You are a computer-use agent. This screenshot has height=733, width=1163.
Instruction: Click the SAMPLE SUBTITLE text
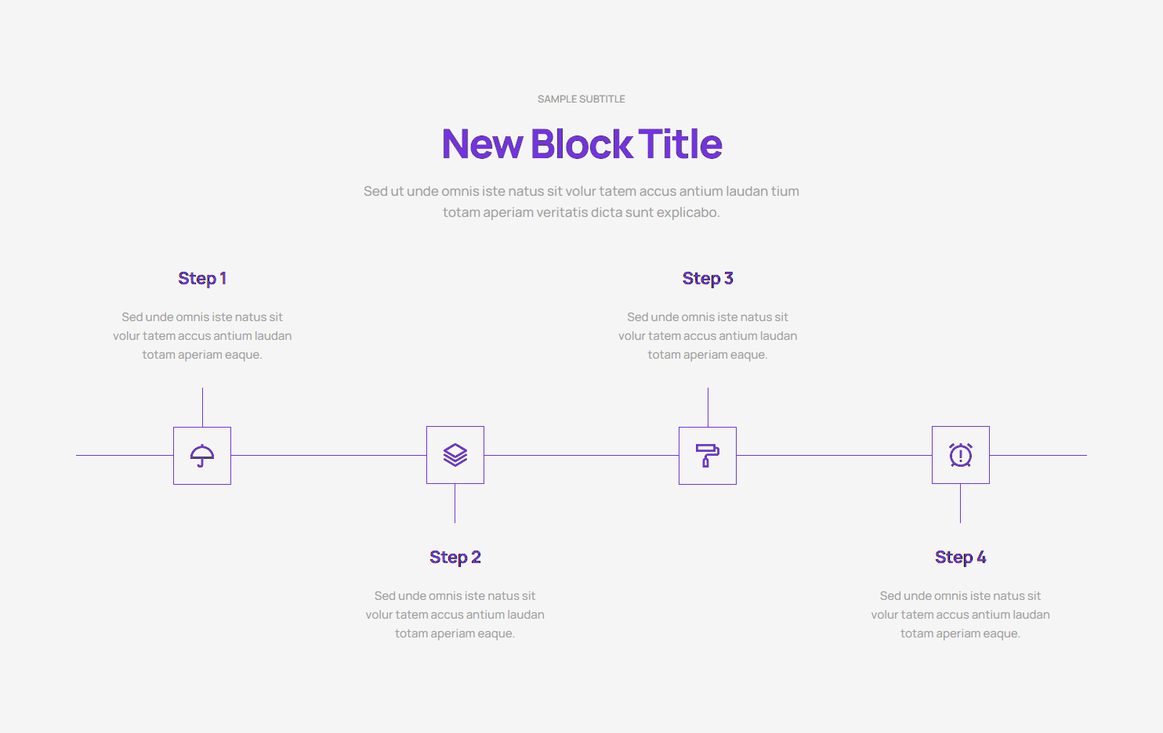(581, 99)
